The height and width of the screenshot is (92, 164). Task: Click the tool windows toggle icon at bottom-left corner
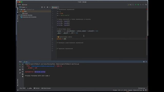18,90
